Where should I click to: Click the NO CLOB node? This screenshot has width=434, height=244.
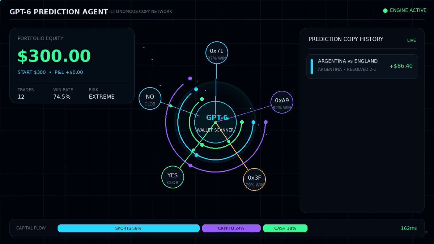click(150, 98)
